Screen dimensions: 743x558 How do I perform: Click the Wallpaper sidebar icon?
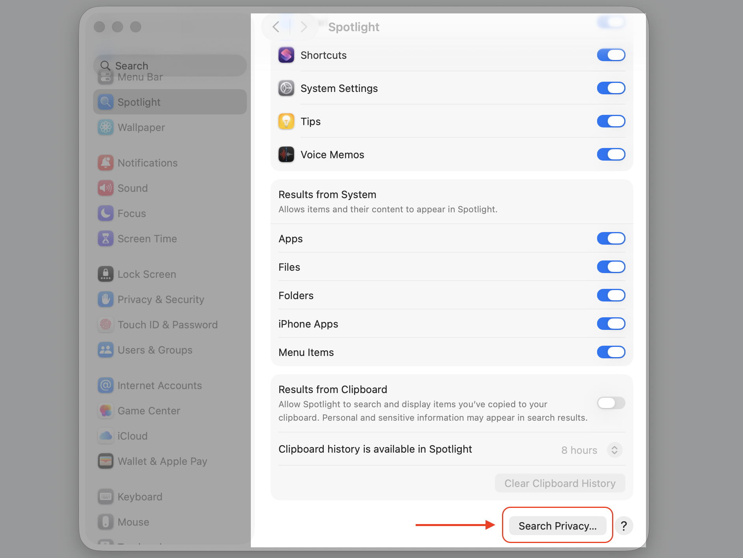coord(106,127)
